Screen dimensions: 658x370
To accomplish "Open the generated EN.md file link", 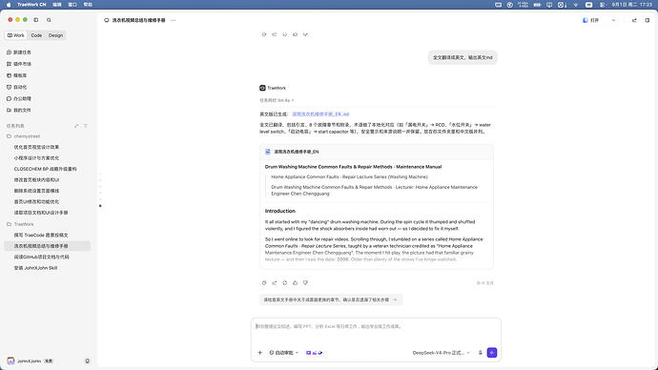I will point(320,114).
